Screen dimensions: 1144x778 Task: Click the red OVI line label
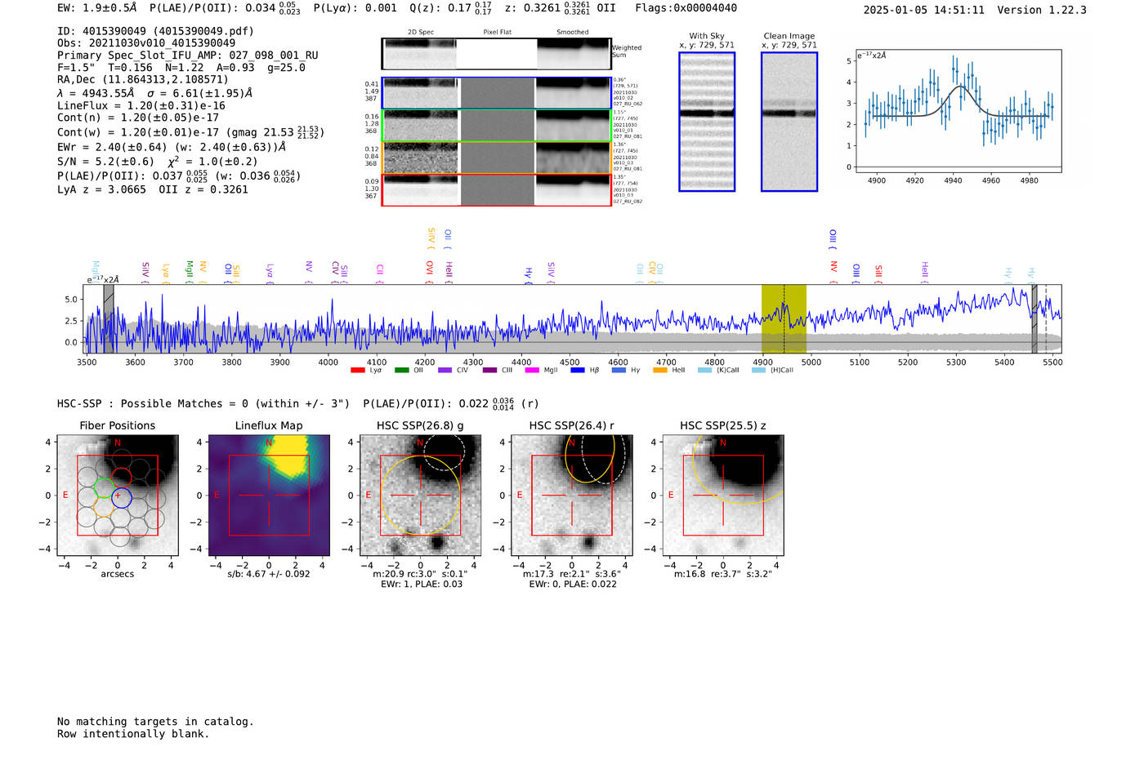pyautogui.click(x=430, y=271)
